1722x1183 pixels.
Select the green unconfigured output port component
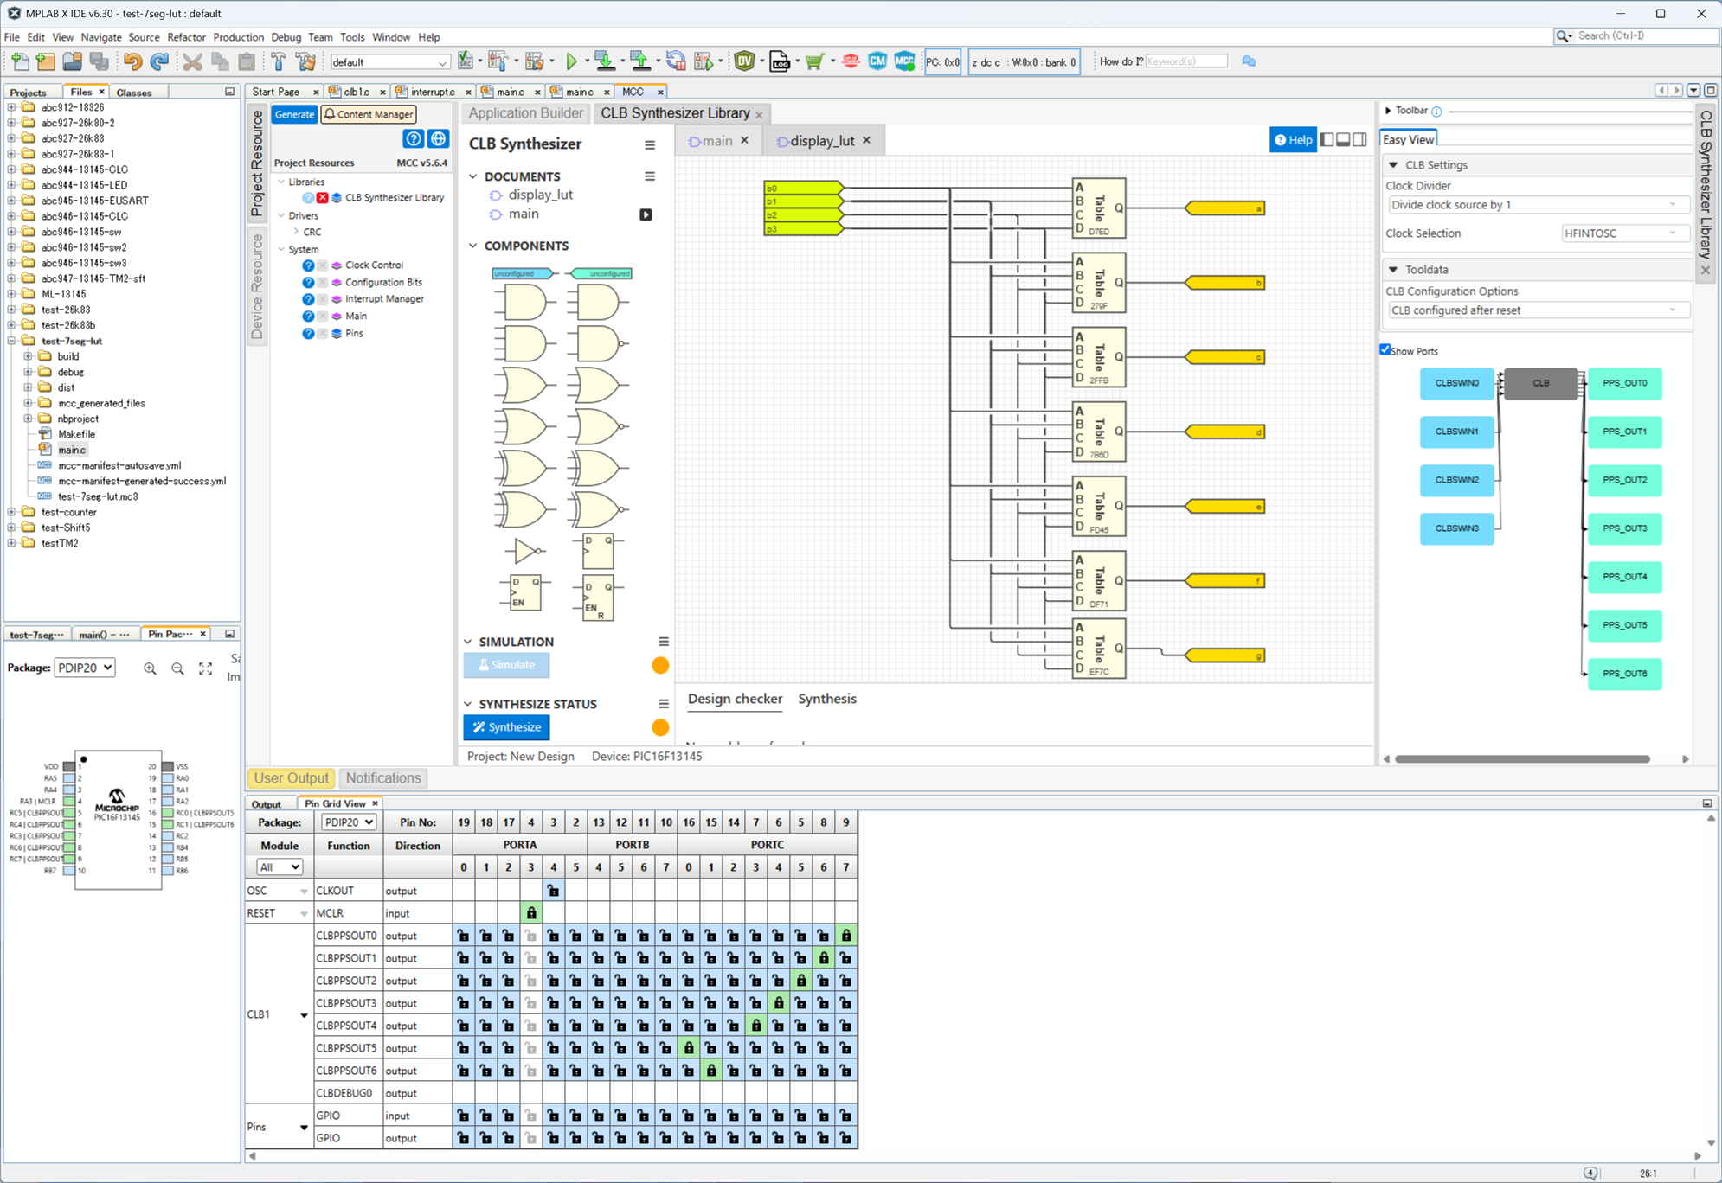click(599, 273)
